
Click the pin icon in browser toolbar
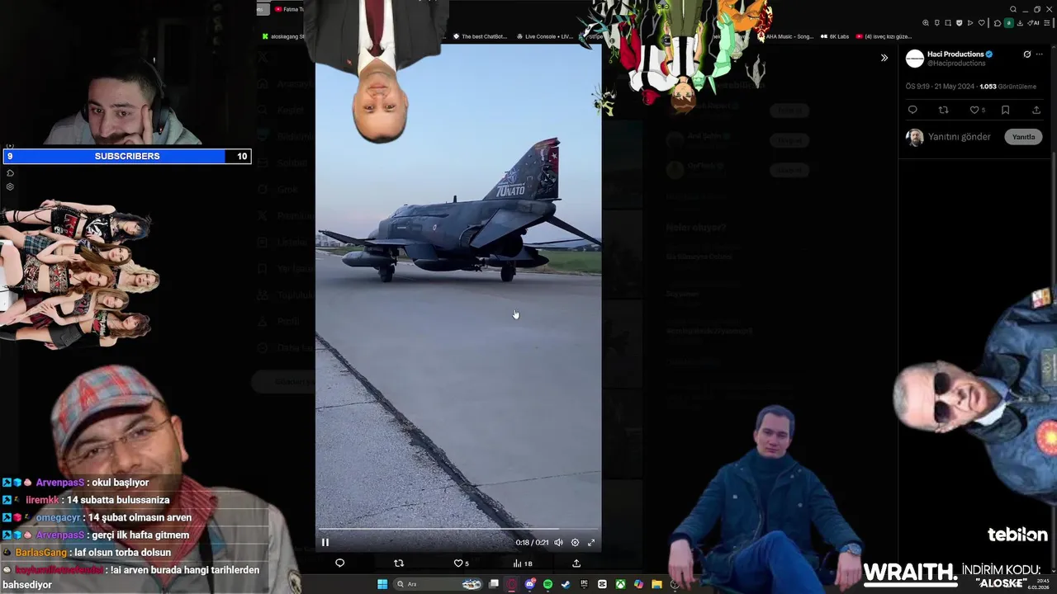[937, 23]
